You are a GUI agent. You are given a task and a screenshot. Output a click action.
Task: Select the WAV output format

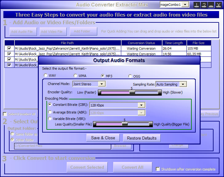point(46,75)
